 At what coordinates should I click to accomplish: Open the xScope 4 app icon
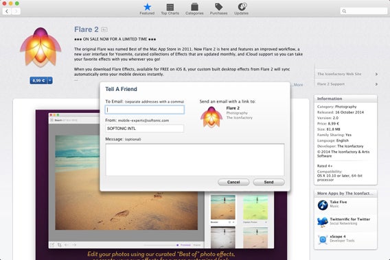click(x=323, y=239)
